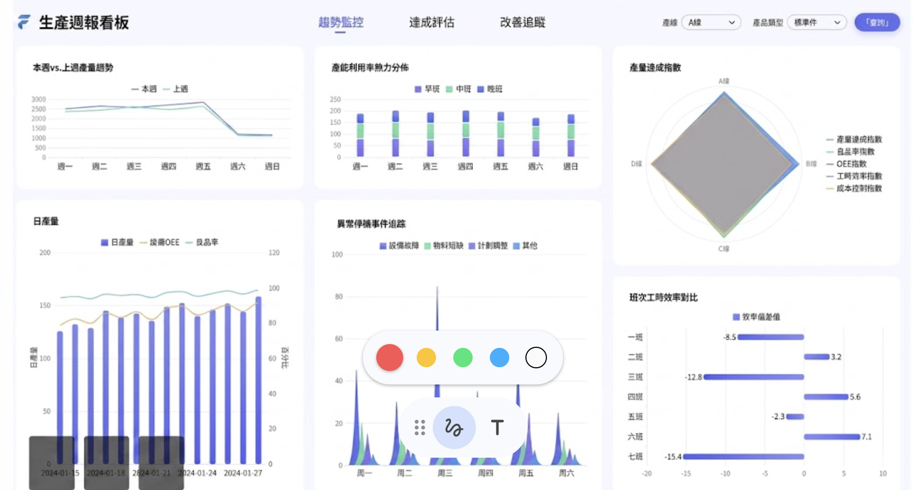Hide 設備故障 series in downtime chart legend
The height and width of the screenshot is (490, 913).
pyautogui.click(x=399, y=246)
